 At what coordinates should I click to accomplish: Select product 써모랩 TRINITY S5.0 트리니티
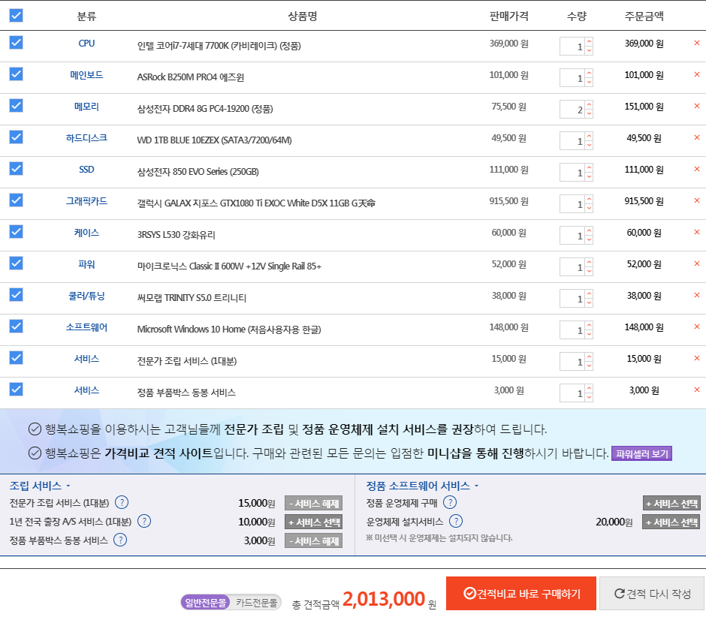click(x=192, y=297)
